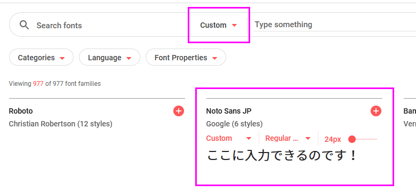Open Noto Sans JP card Custom dropdown
This screenshot has width=416, height=192.
(x=229, y=138)
